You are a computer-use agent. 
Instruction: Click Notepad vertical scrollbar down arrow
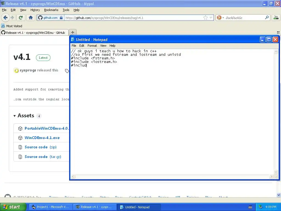click(x=276, y=172)
